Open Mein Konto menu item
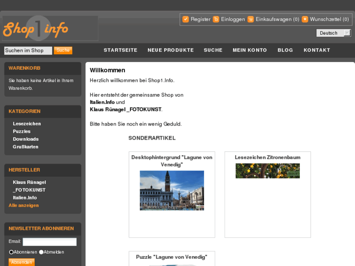Image resolution: width=355 pixels, height=266 pixels. tap(250, 50)
